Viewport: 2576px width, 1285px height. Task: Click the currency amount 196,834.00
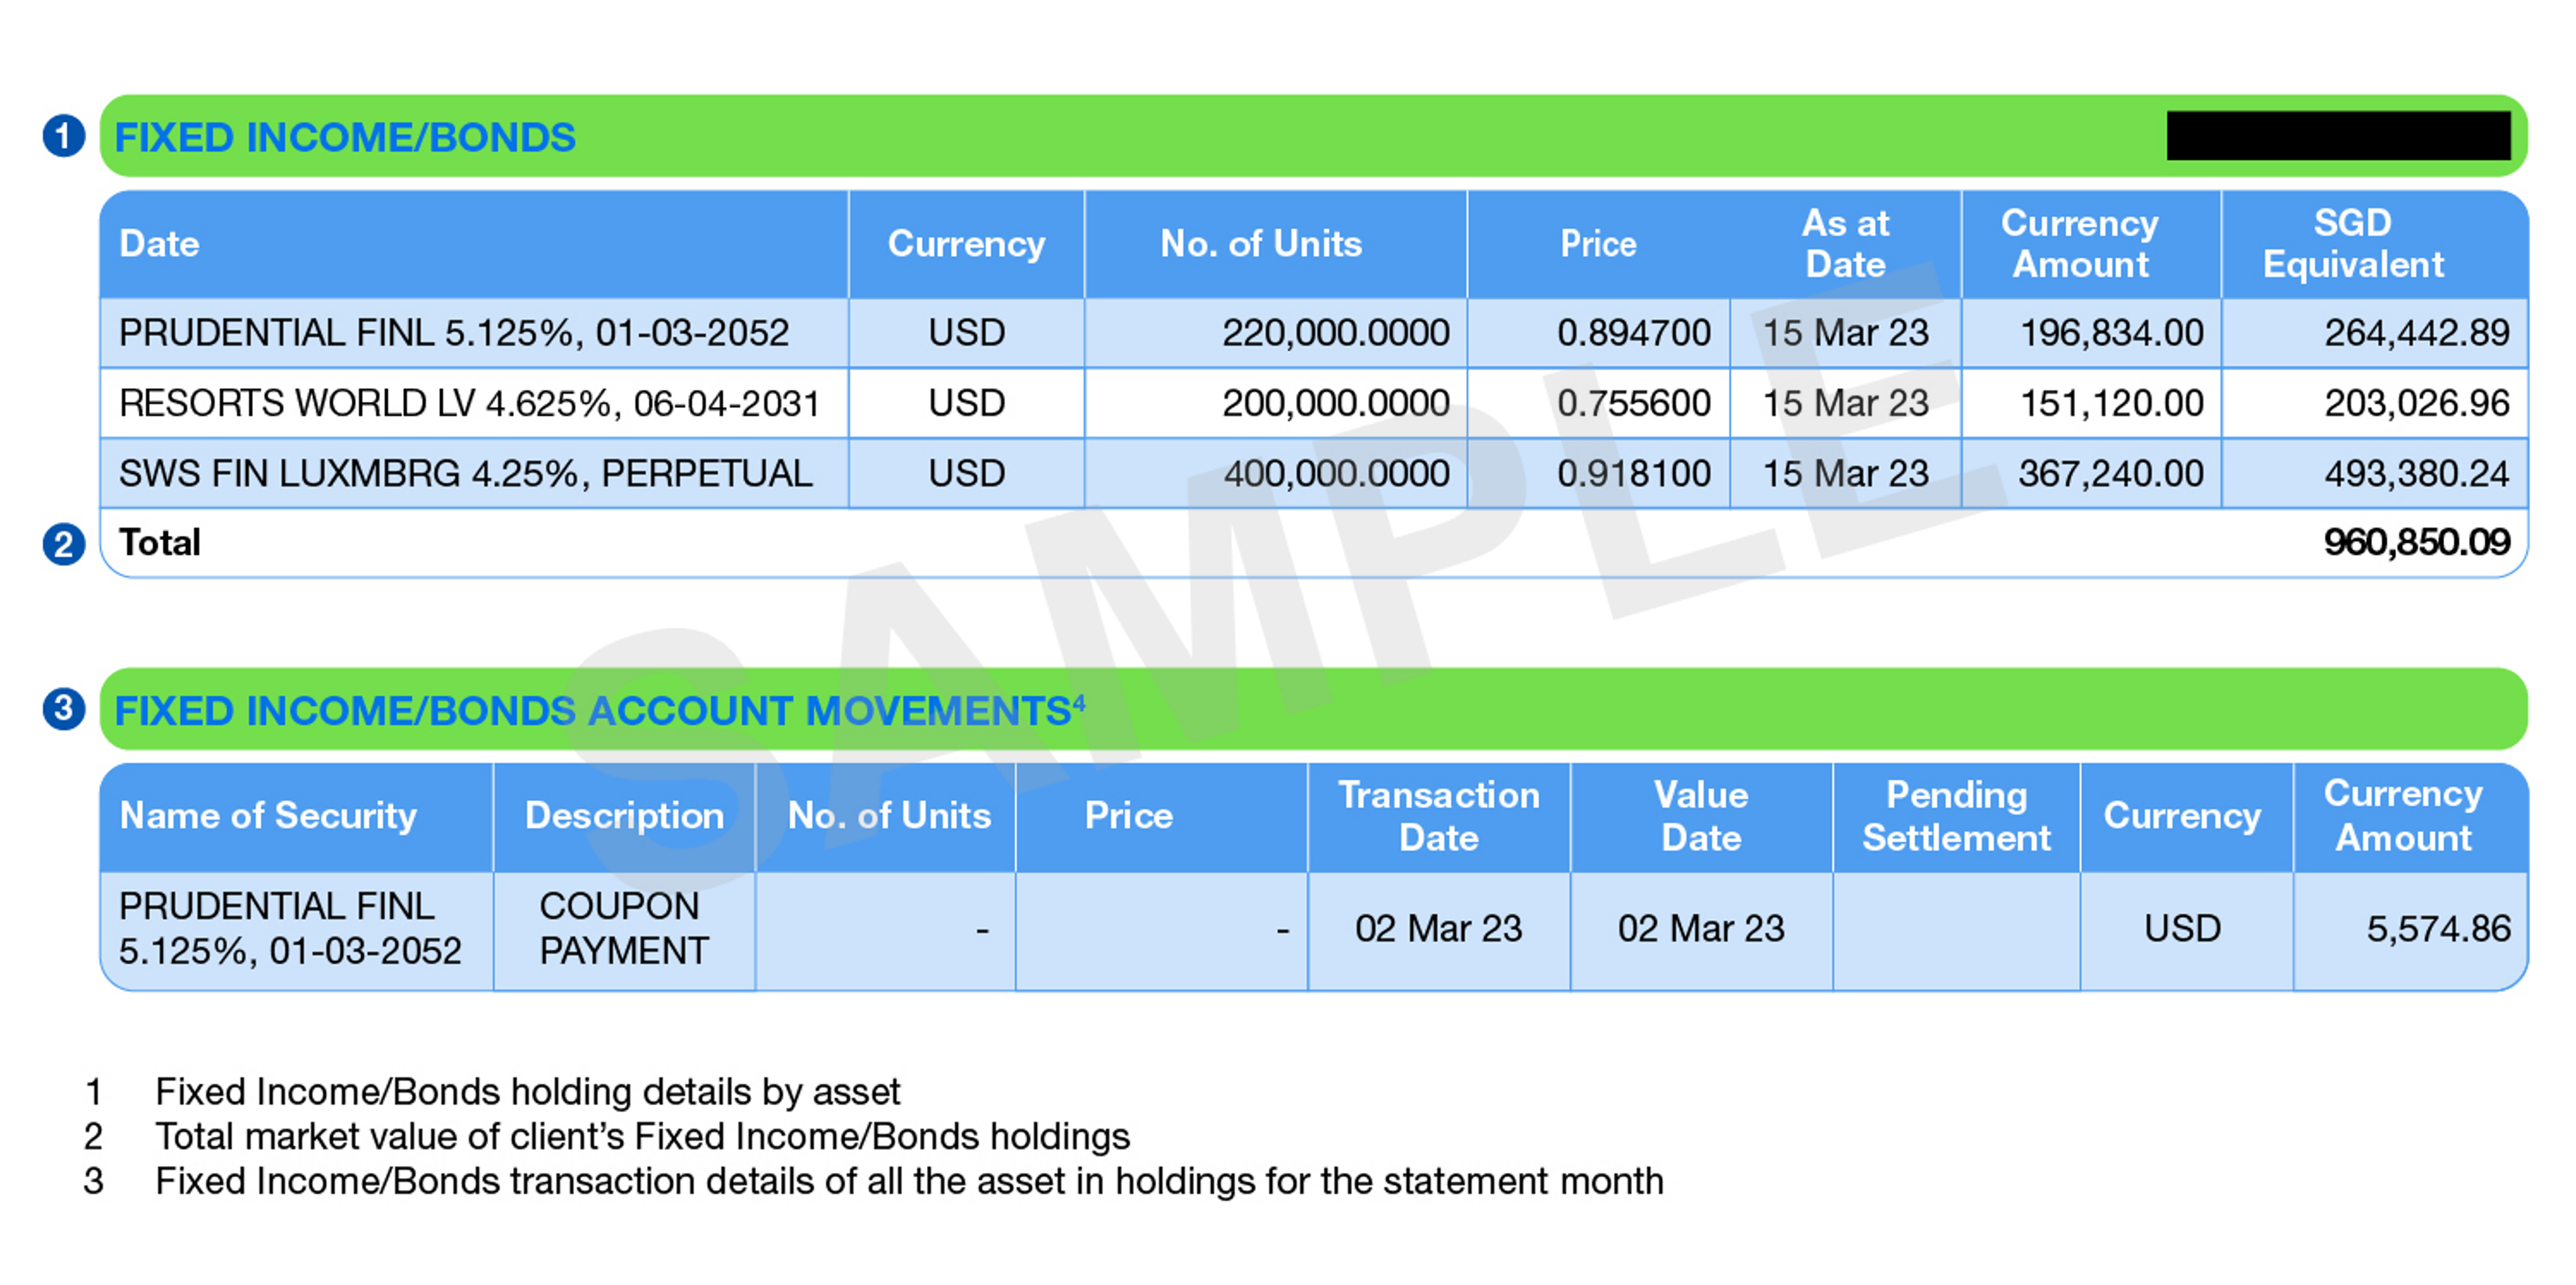(2112, 333)
